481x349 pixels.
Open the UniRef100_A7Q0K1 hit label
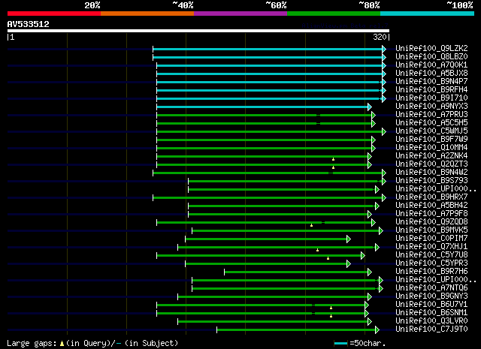click(x=431, y=65)
